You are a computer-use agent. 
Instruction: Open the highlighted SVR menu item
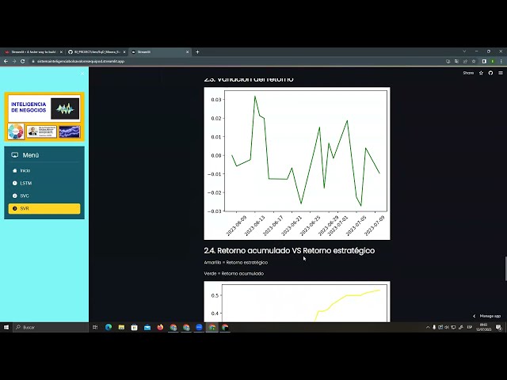pos(44,208)
